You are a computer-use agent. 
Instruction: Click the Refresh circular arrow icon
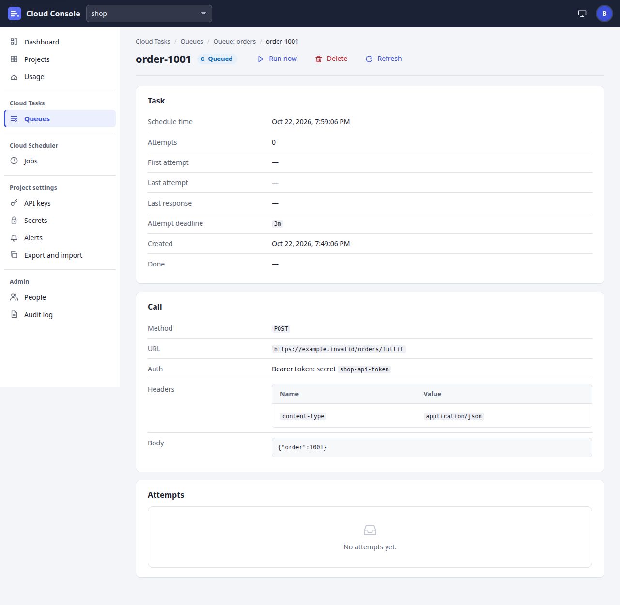click(369, 59)
